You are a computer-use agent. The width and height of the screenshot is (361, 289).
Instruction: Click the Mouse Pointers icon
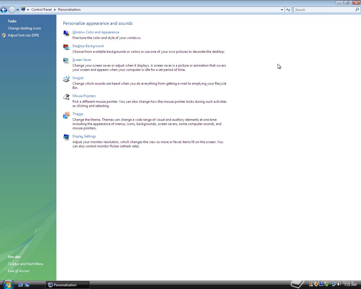pyautogui.click(x=66, y=97)
